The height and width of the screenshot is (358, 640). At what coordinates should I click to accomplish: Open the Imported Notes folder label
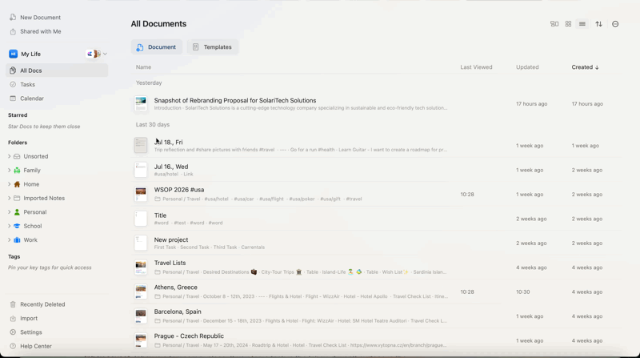click(x=44, y=198)
